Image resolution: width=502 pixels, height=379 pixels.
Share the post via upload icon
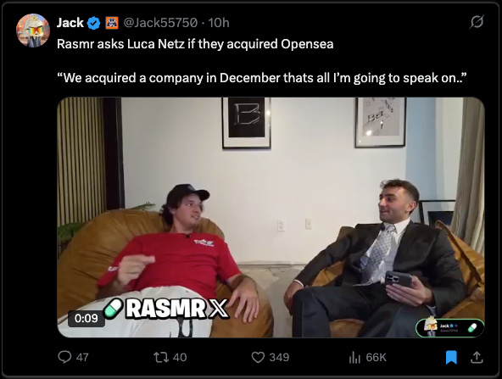(x=477, y=357)
